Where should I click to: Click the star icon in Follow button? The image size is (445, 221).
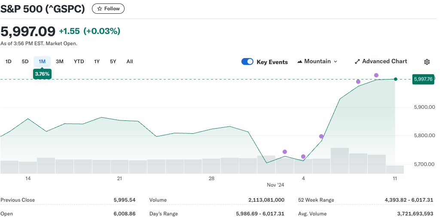point(100,9)
